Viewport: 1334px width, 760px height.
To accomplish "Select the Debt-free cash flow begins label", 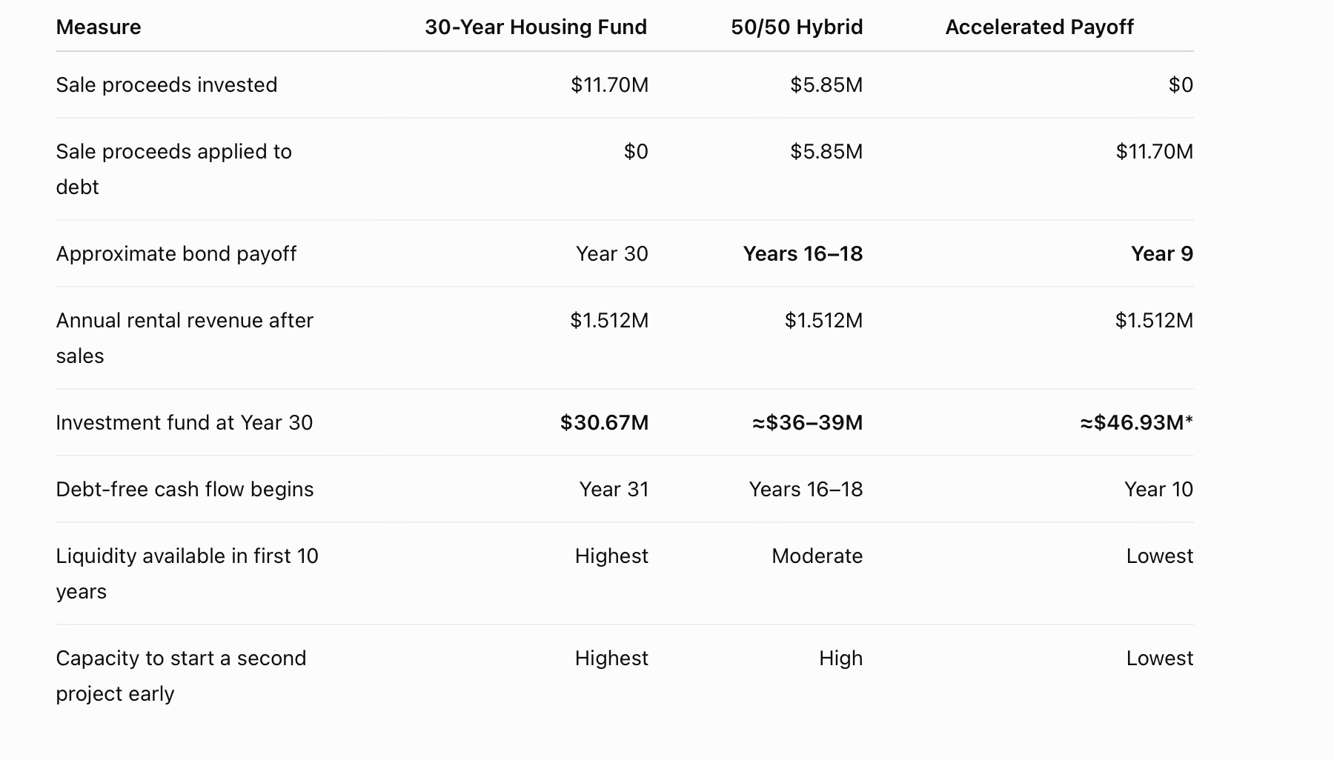I will (x=185, y=490).
